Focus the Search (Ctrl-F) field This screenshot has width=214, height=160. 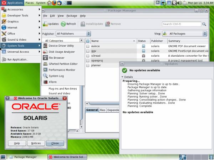(182, 24)
